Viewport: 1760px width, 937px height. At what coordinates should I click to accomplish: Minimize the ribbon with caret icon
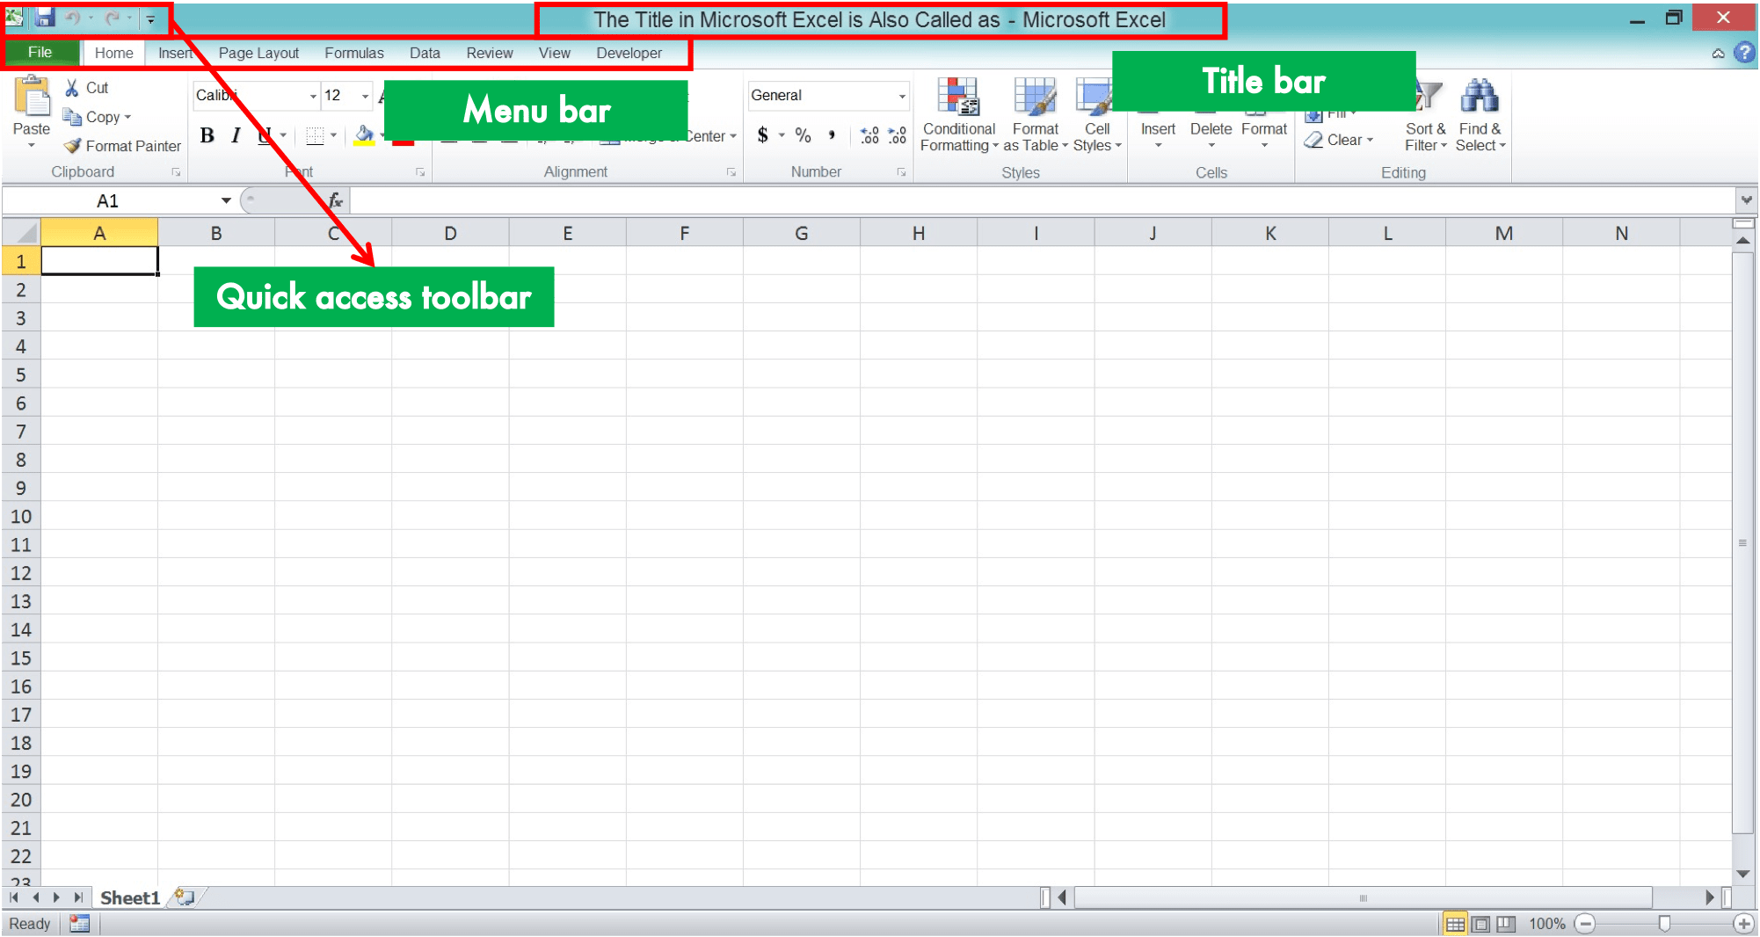coord(1718,54)
